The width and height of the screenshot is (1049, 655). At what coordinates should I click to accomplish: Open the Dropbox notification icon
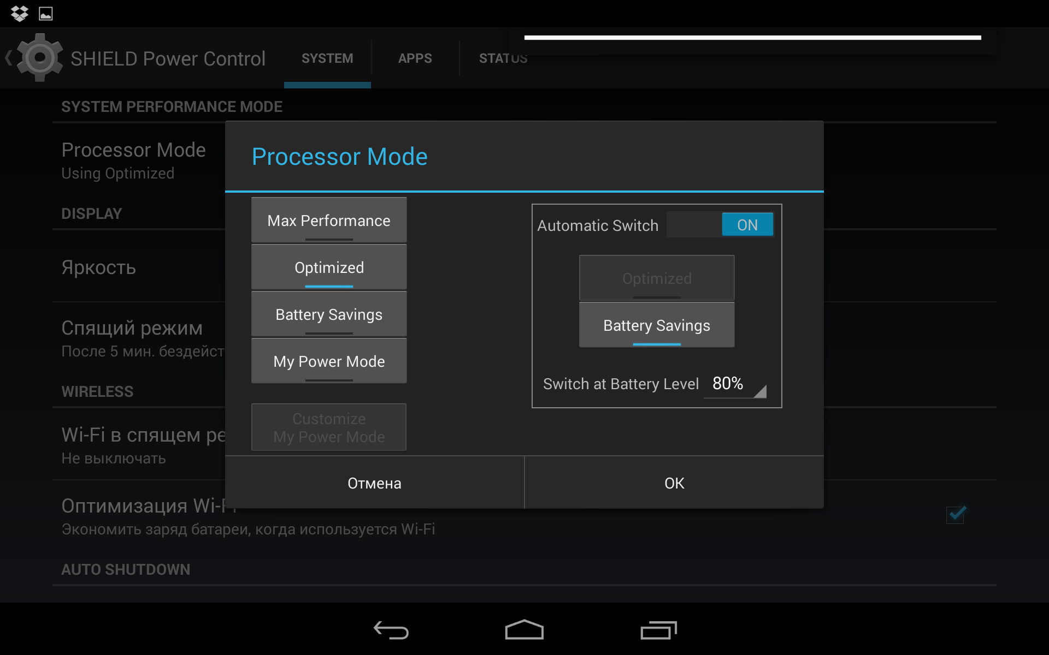(20, 13)
